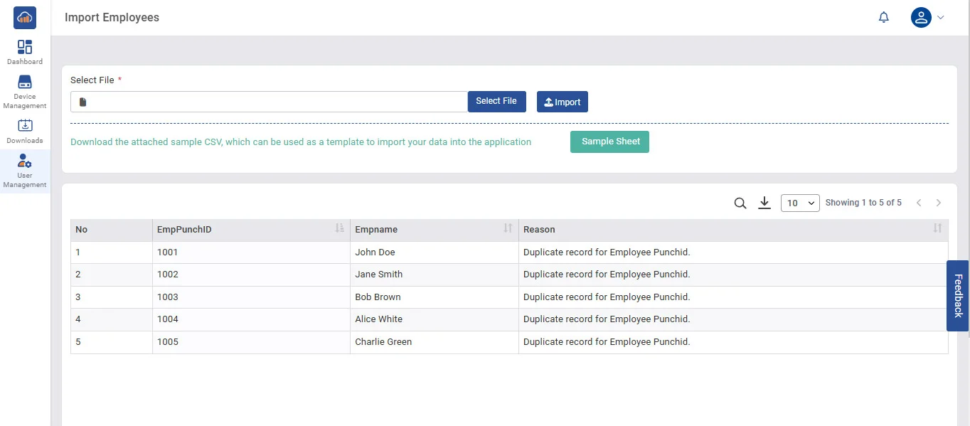The width and height of the screenshot is (970, 426).
Task: Open the Dashboard sidebar item
Action: coord(25,52)
